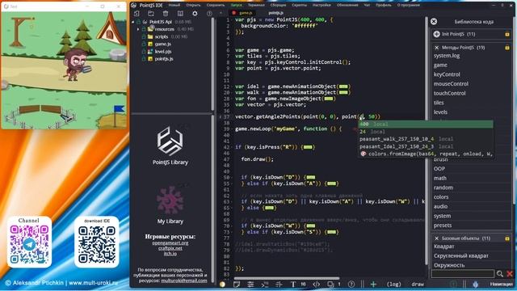The height and width of the screenshot is (291, 517).
Task: Click the open folder icon in sidebar toolbar
Action: point(151,13)
